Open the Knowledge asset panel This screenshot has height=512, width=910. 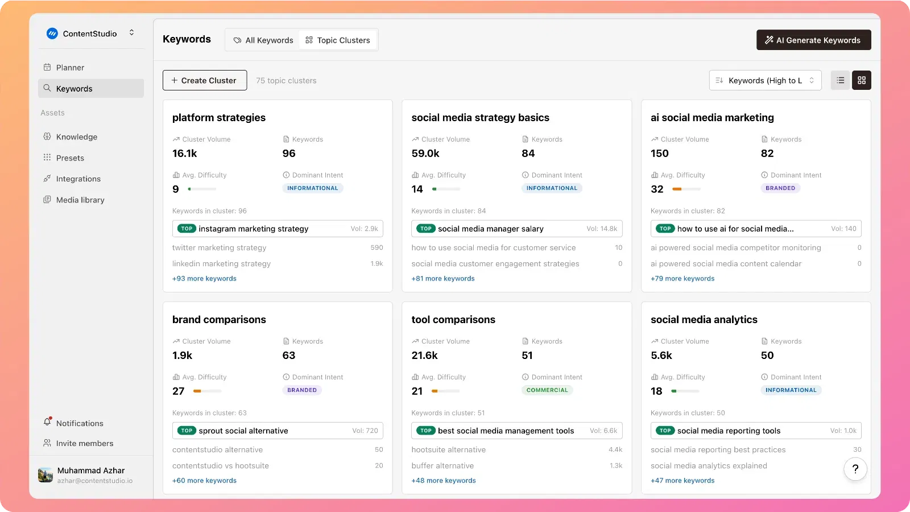click(77, 137)
